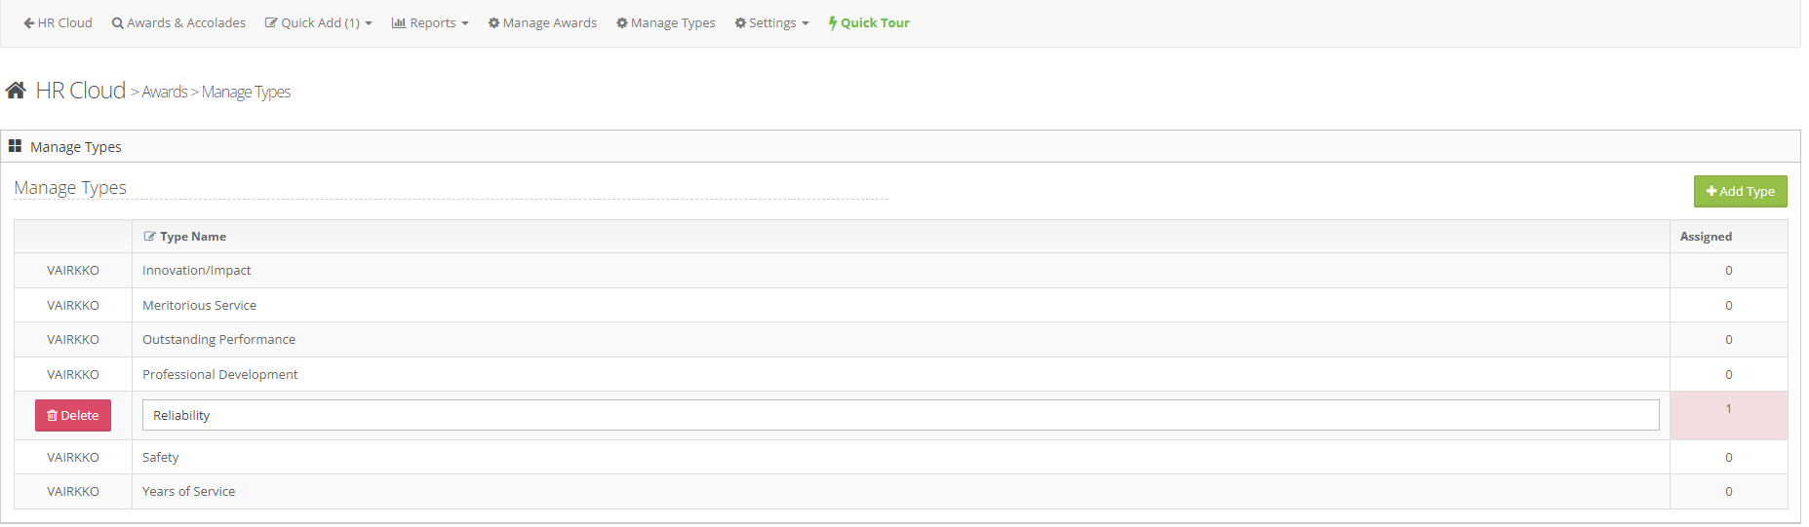
Task: Expand the Reports dropdown menu
Action: [430, 22]
